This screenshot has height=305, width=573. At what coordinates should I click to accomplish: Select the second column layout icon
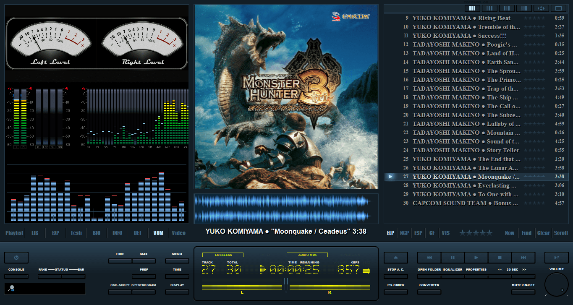(x=489, y=8)
